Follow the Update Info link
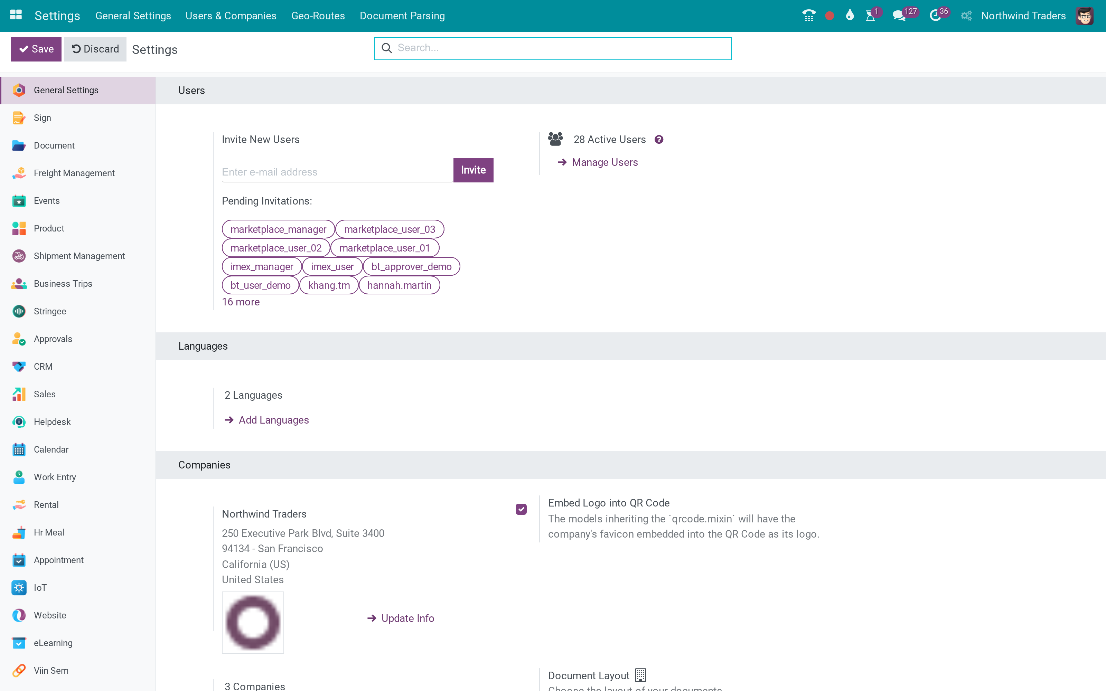Screen dimensions: 1106x691 [400, 618]
